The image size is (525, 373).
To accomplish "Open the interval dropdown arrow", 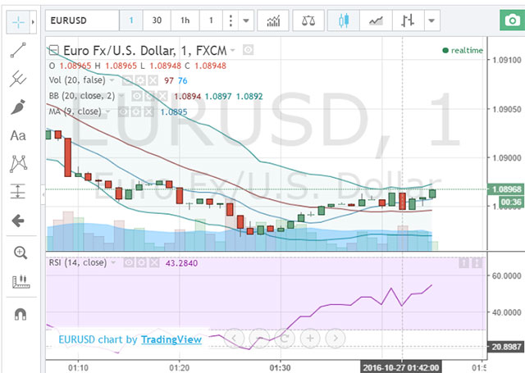I will 246,20.
